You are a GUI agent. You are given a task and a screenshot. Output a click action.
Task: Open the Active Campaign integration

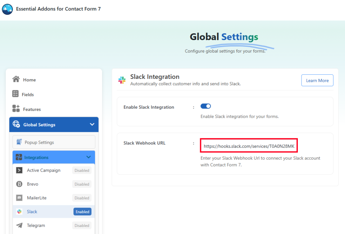(43, 170)
